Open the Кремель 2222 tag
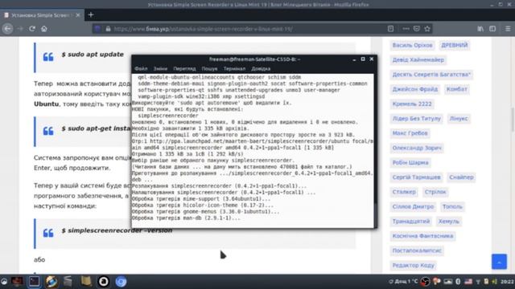 pyautogui.click(x=412, y=104)
